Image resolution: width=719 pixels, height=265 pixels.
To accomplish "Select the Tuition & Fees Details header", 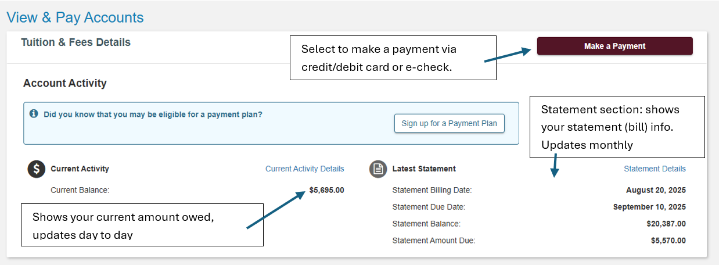I will 76,42.
